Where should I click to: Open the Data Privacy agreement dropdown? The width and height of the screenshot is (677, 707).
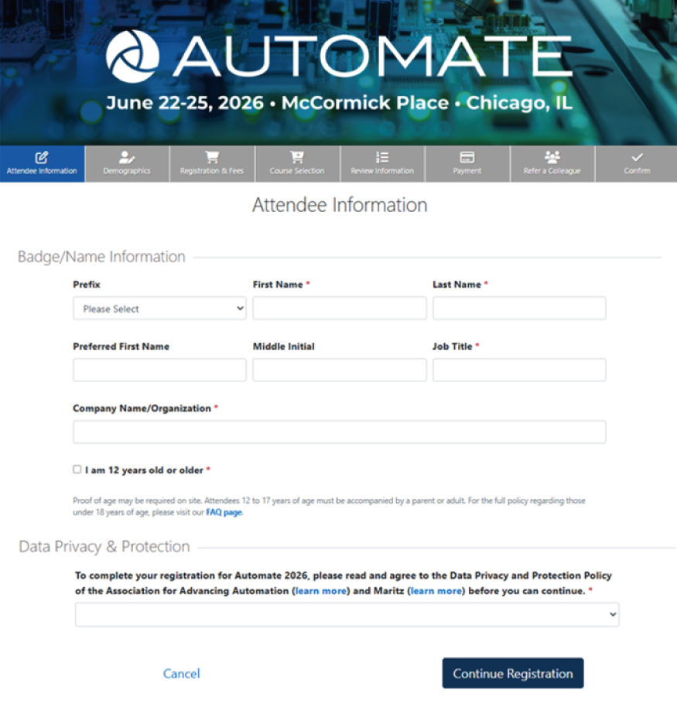(x=347, y=615)
